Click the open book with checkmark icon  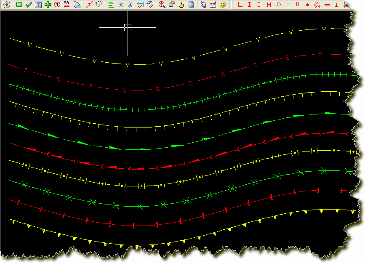(213, 5)
